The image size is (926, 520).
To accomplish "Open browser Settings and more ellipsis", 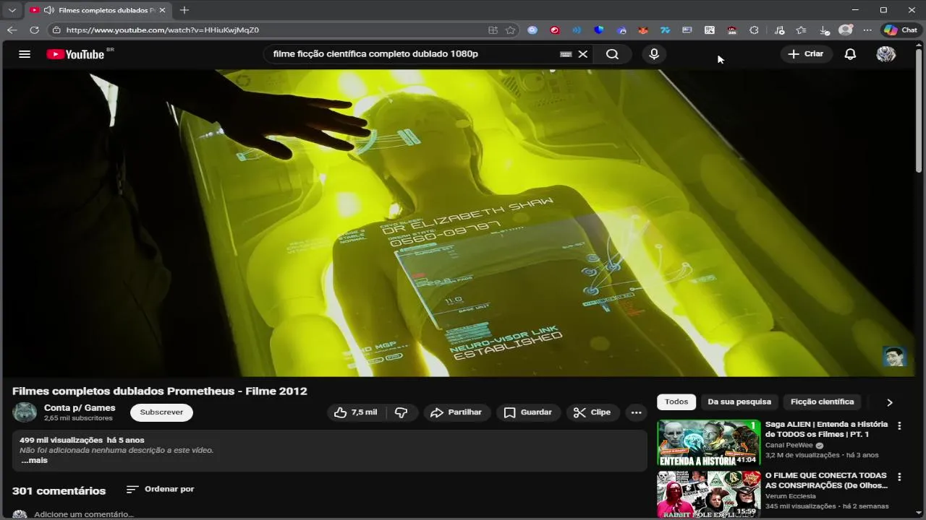I will (x=867, y=30).
